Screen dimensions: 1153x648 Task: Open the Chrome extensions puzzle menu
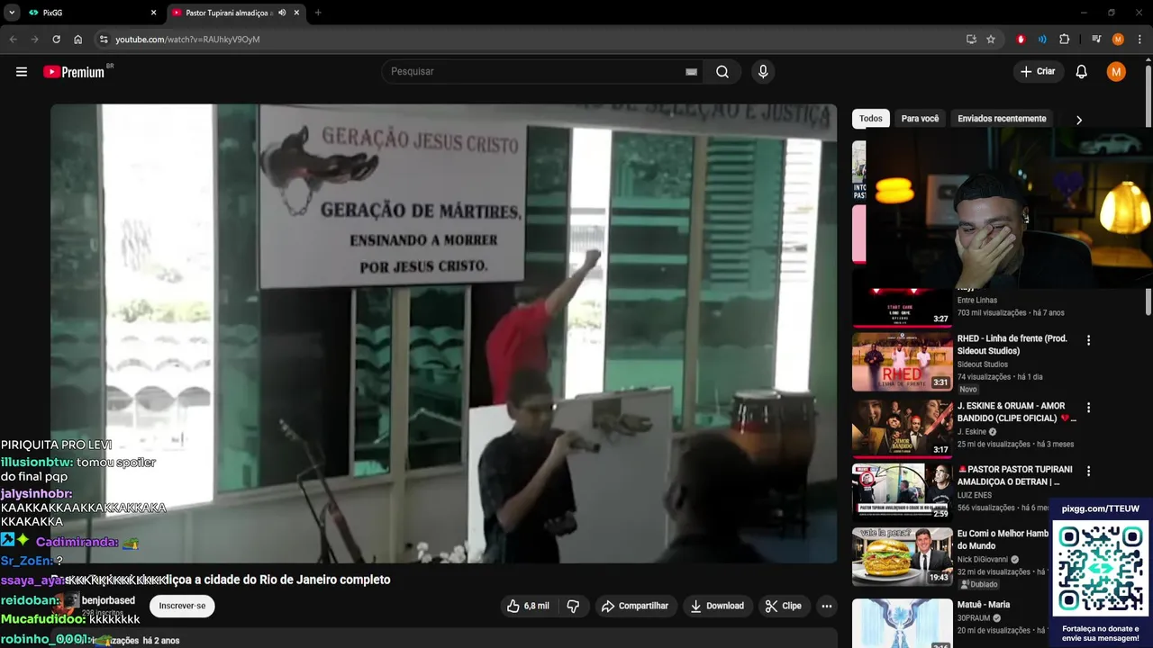[x=1065, y=40]
